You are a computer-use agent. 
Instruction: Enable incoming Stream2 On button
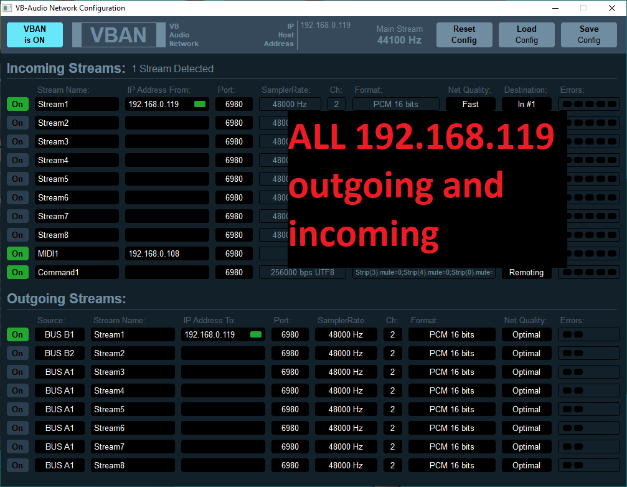[17, 123]
